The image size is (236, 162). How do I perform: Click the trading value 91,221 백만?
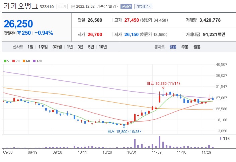[x=214, y=34]
